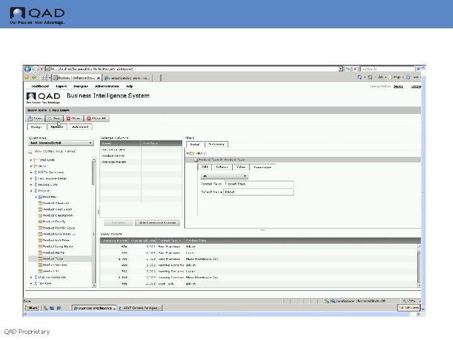Click the tree panel vertical scrollbar

[x=94, y=223]
